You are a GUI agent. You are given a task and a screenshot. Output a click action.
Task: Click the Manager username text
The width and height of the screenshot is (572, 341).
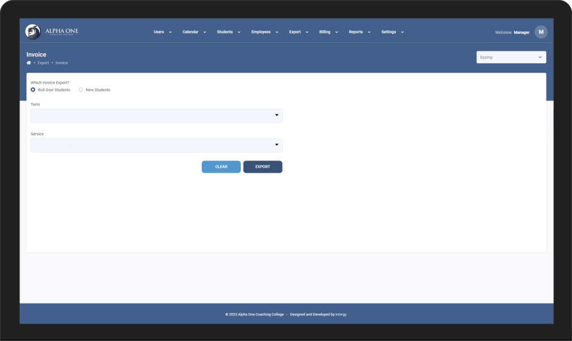[521, 32]
